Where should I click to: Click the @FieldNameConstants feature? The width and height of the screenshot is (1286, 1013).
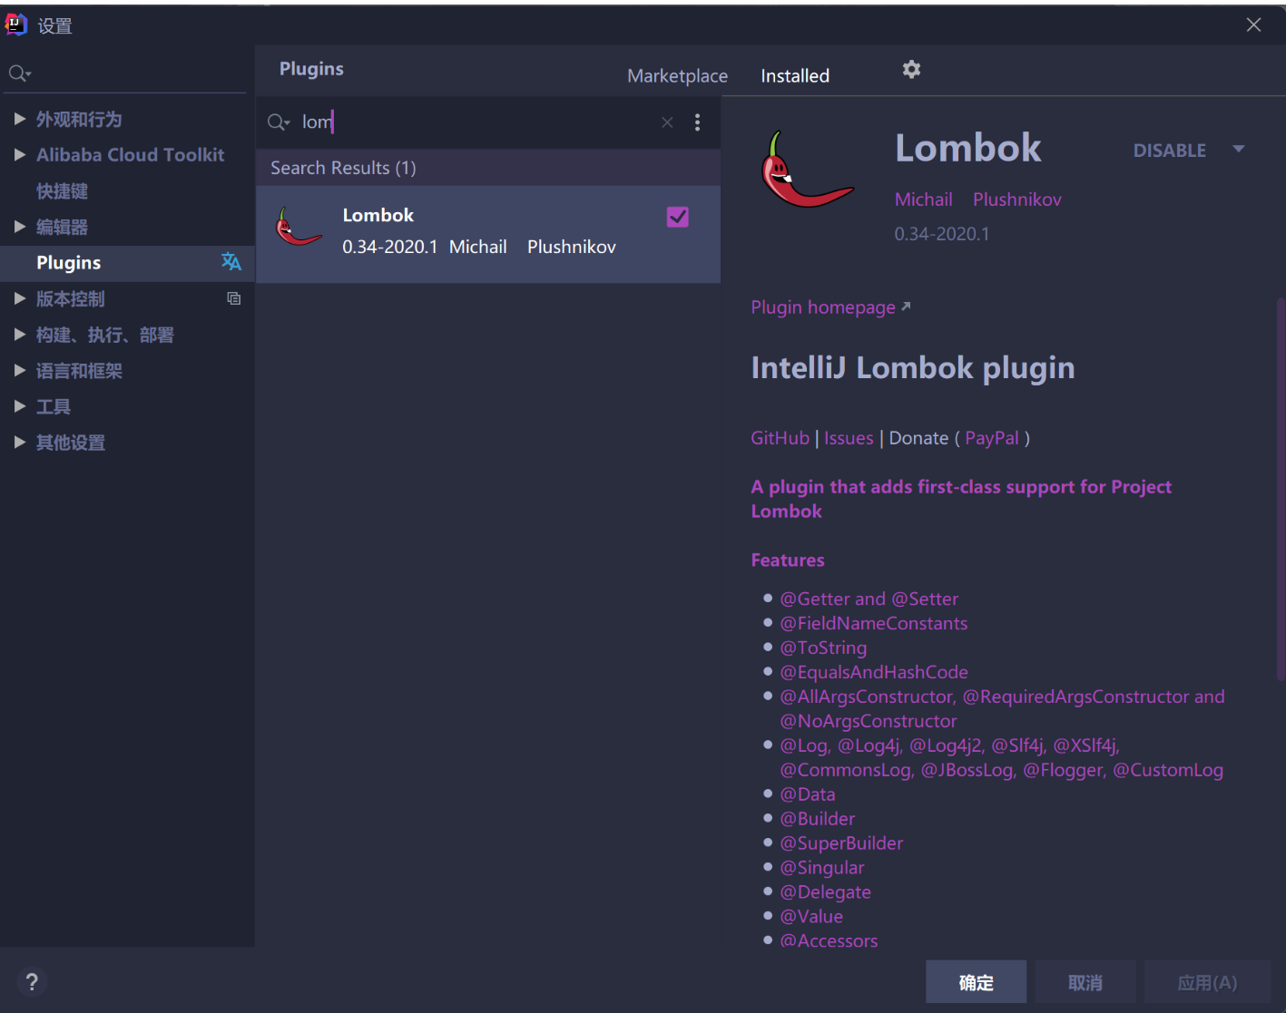click(873, 623)
